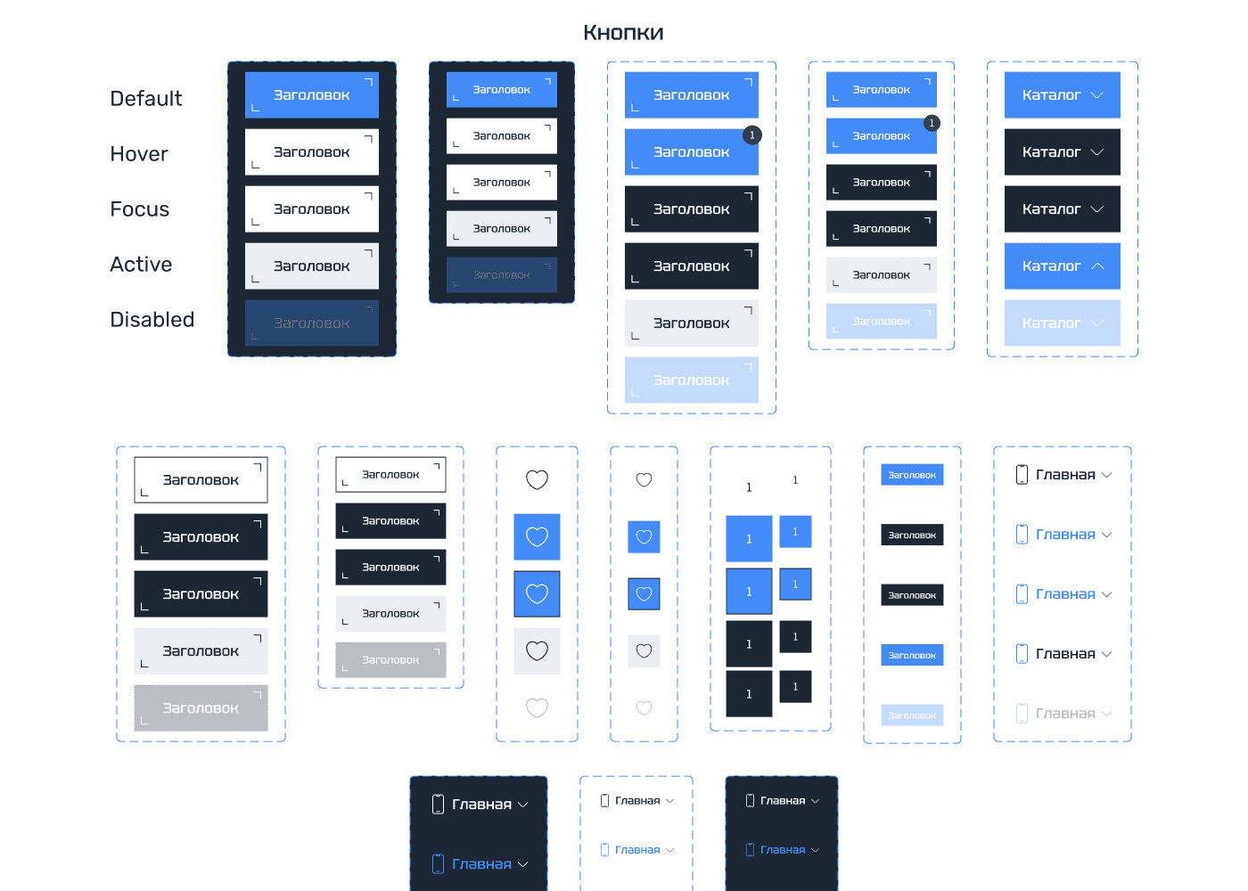Click large borderless blue square numbered 1
This screenshot has width=1248, height=891.
(749, 539)
